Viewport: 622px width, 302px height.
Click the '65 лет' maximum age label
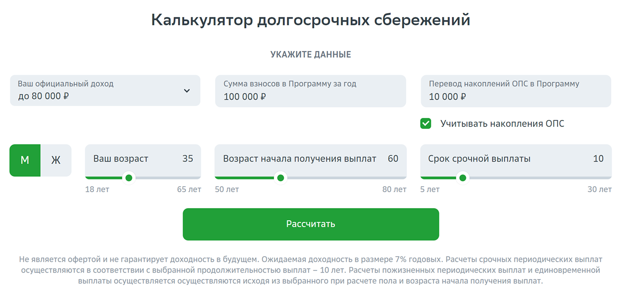click(x=189, y=189)
